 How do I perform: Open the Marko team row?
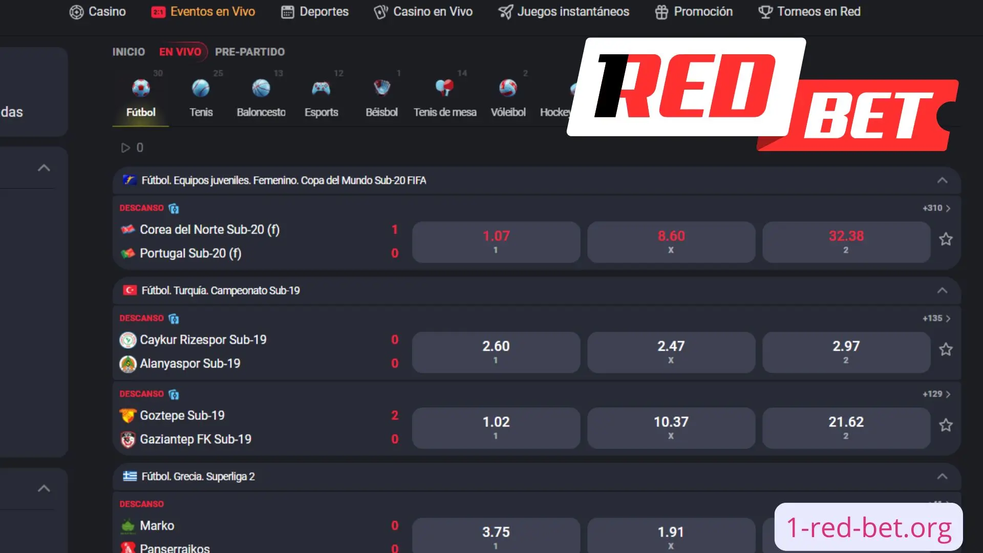tap(157, 526)
